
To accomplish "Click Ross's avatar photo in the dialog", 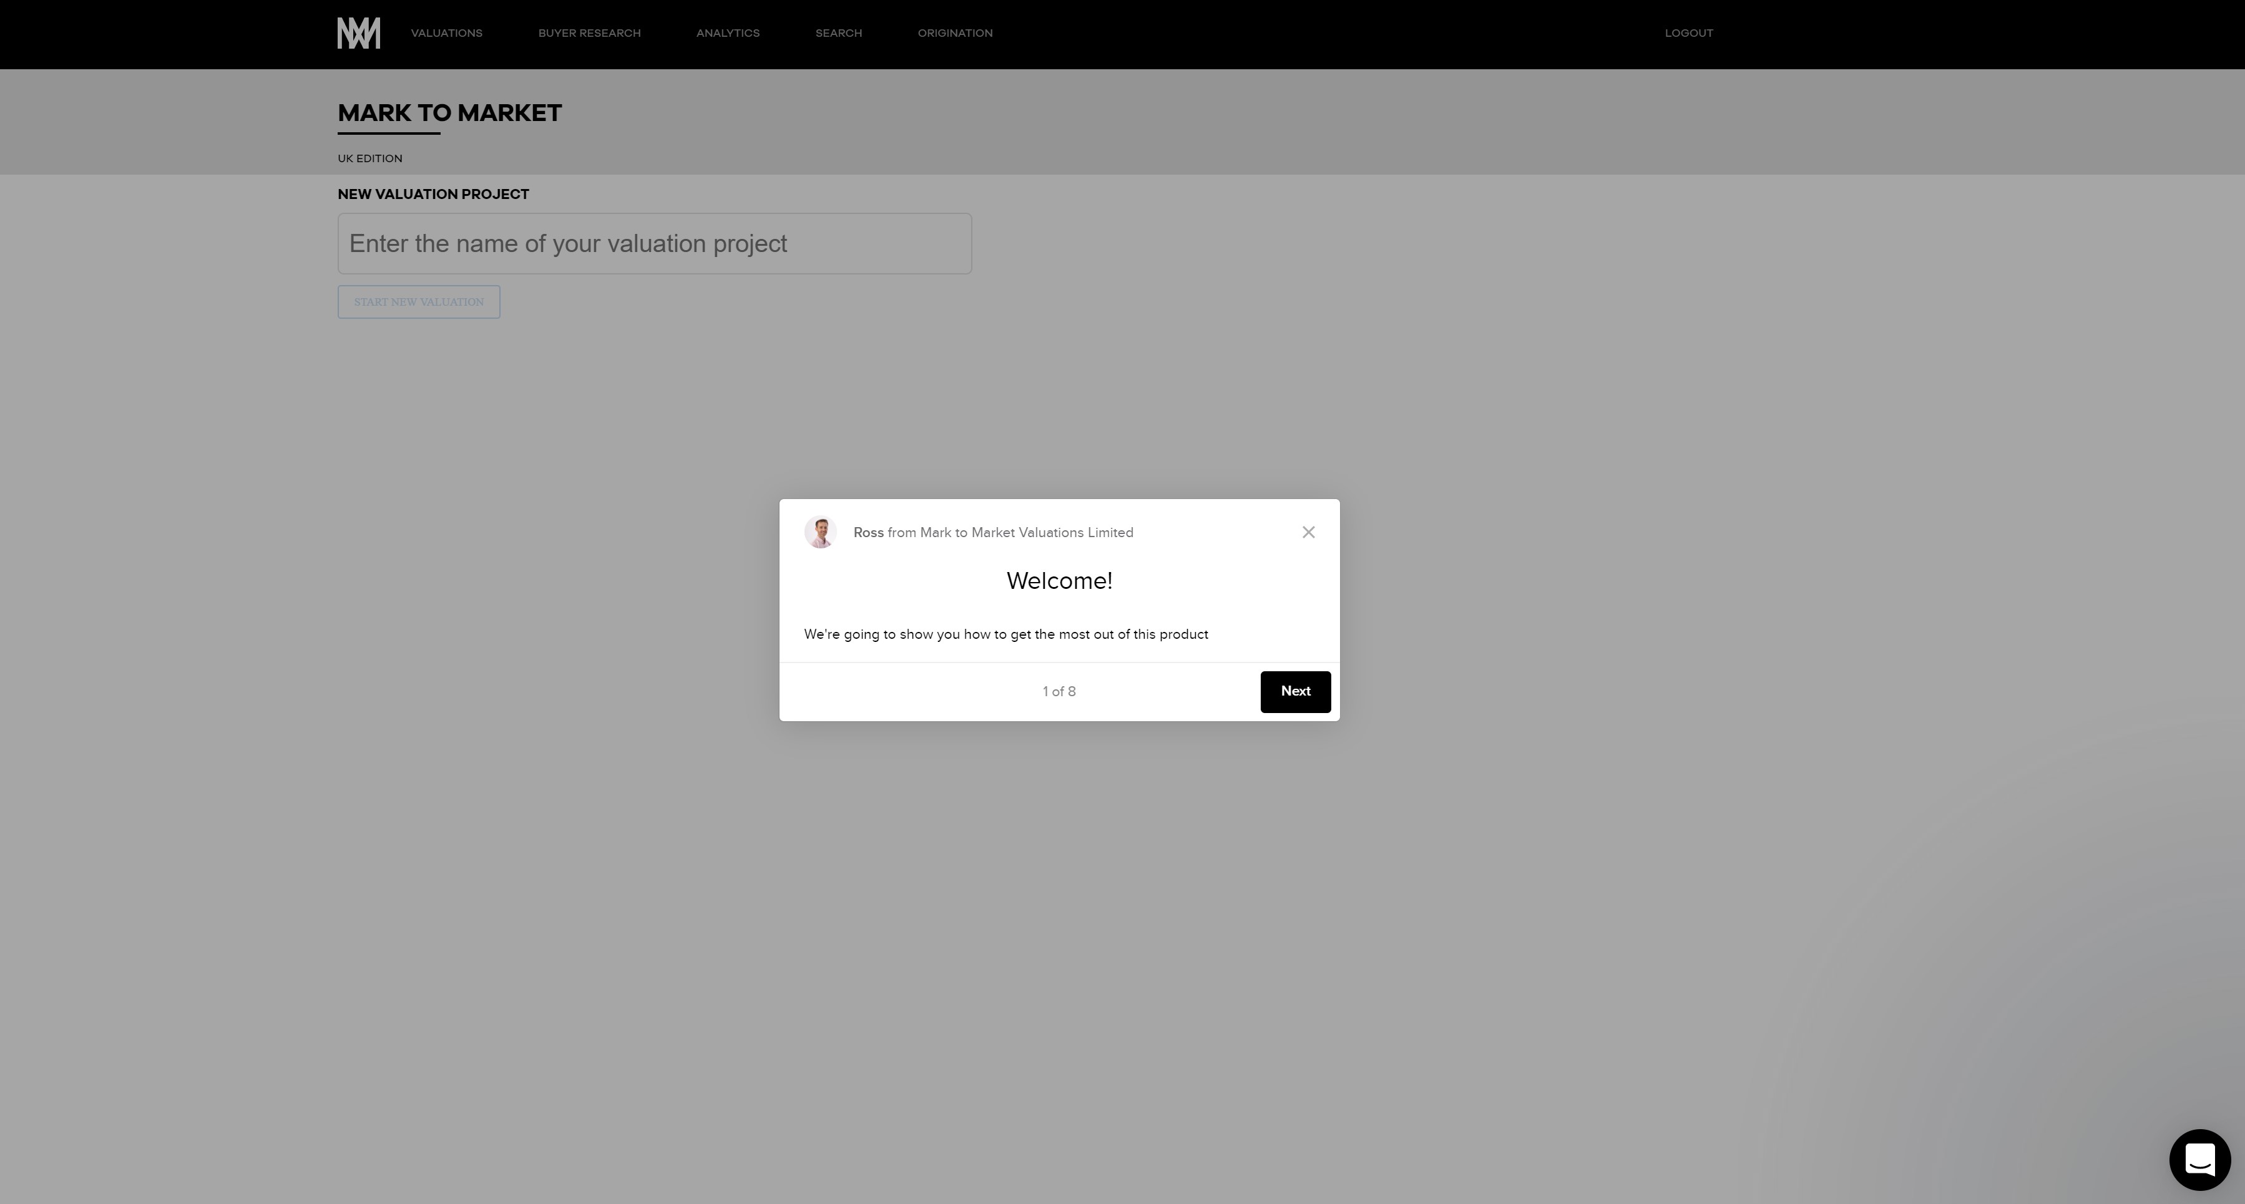I will (x=820, y=532).
